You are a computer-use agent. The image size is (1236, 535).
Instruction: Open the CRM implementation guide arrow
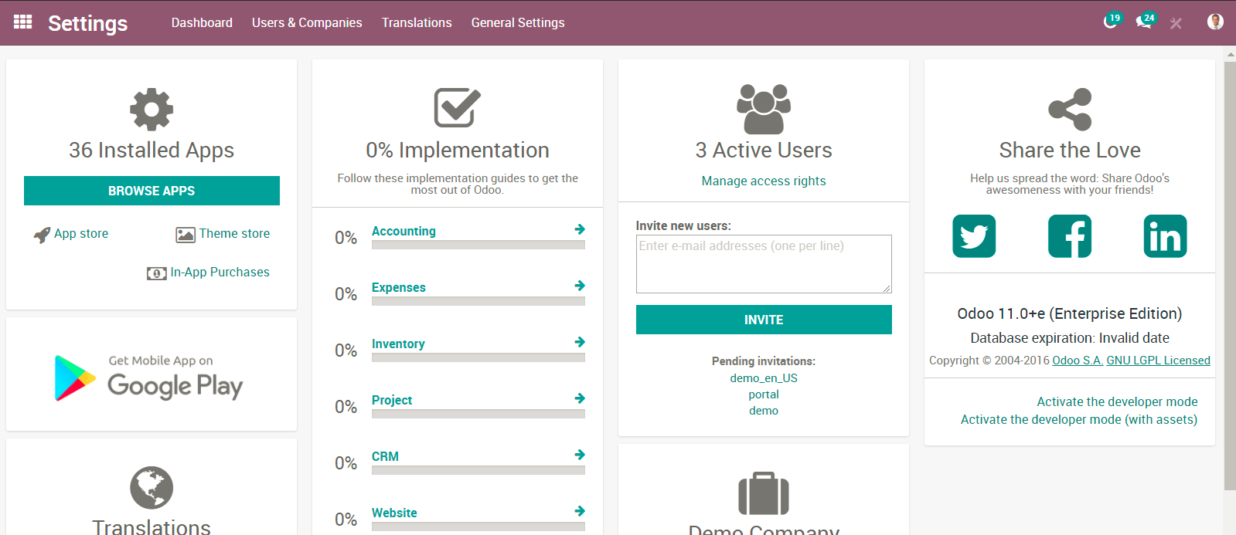580,455
